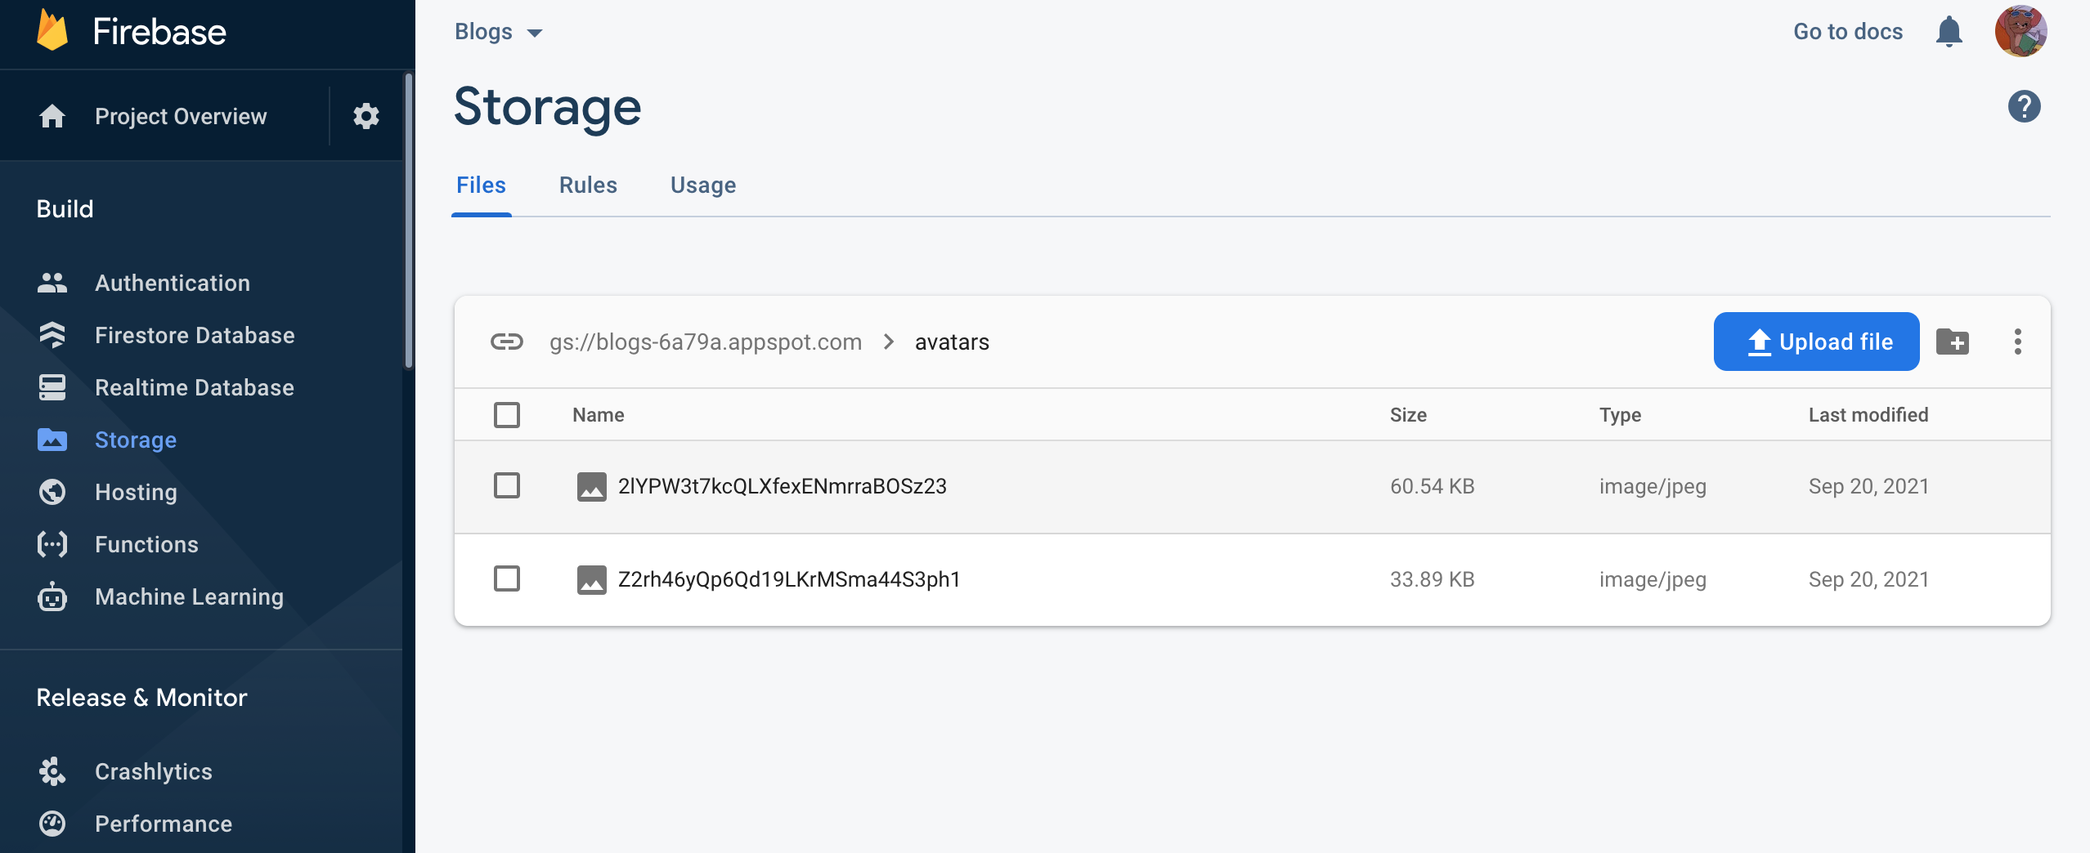Click the sidebar vertical scrollbar
The width and height of the screenshot is (2090, 853).
(408, 221)
